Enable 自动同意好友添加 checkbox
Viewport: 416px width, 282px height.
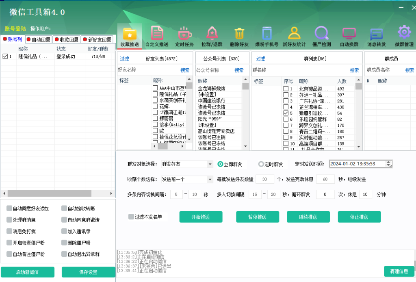[9, 208]
